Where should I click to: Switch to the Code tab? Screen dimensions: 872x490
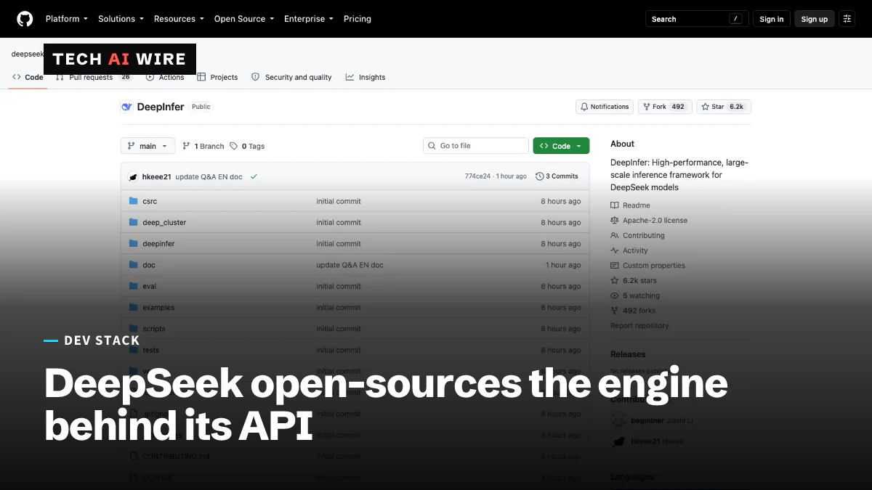28,77
